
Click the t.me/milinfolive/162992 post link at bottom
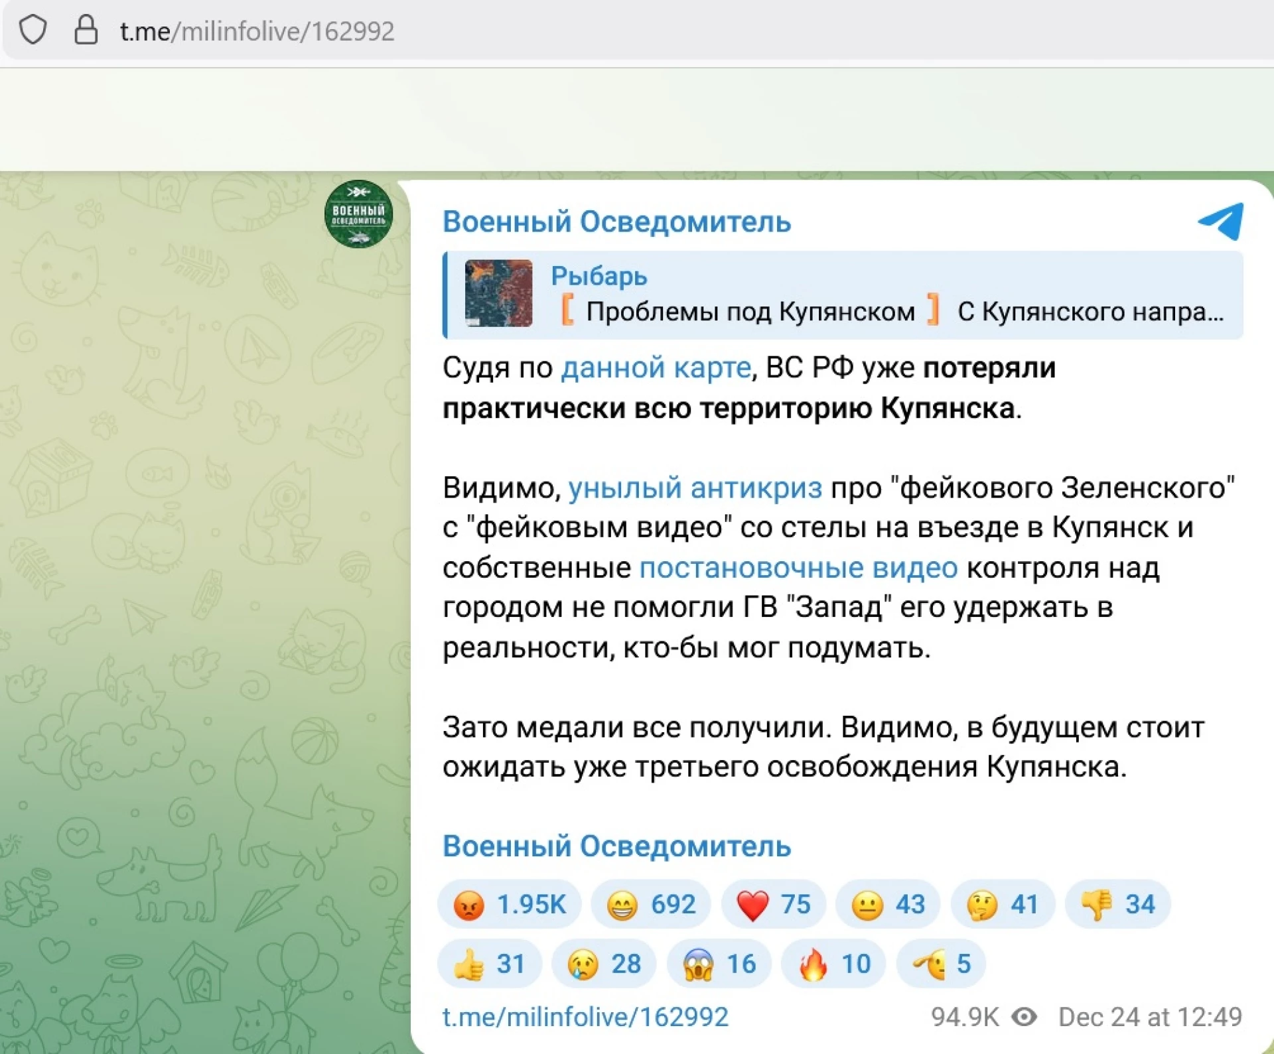coord(585,1017)
